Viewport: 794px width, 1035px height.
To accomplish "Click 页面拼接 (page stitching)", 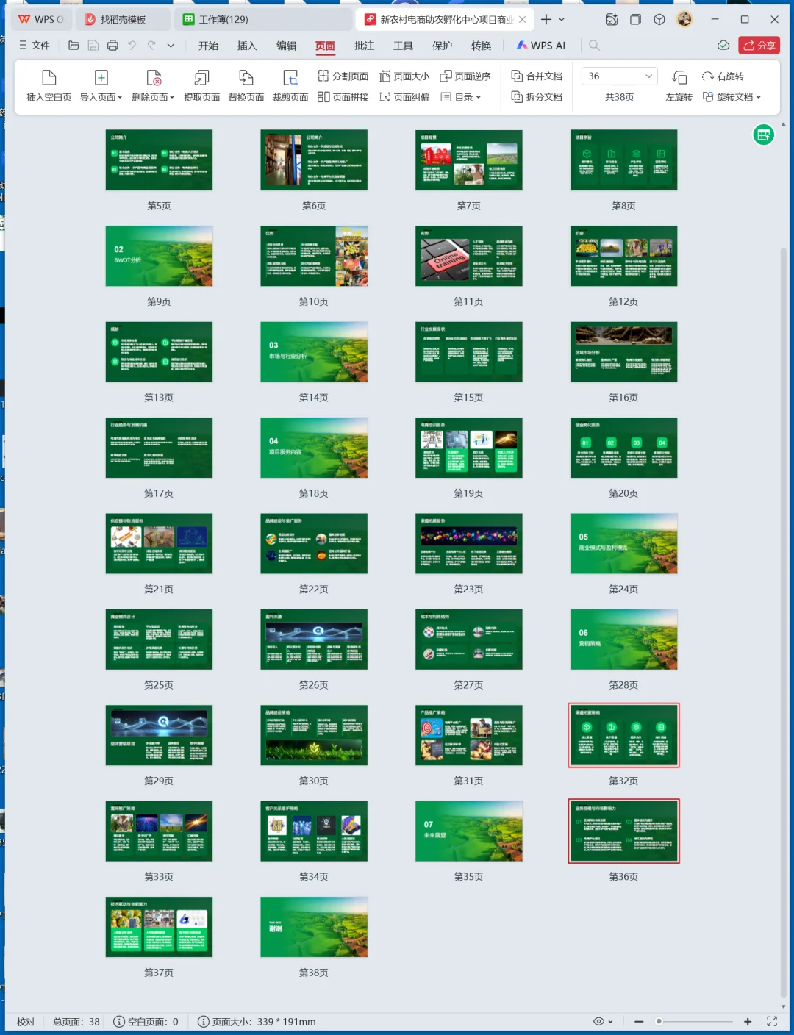I will click(343, 97).
